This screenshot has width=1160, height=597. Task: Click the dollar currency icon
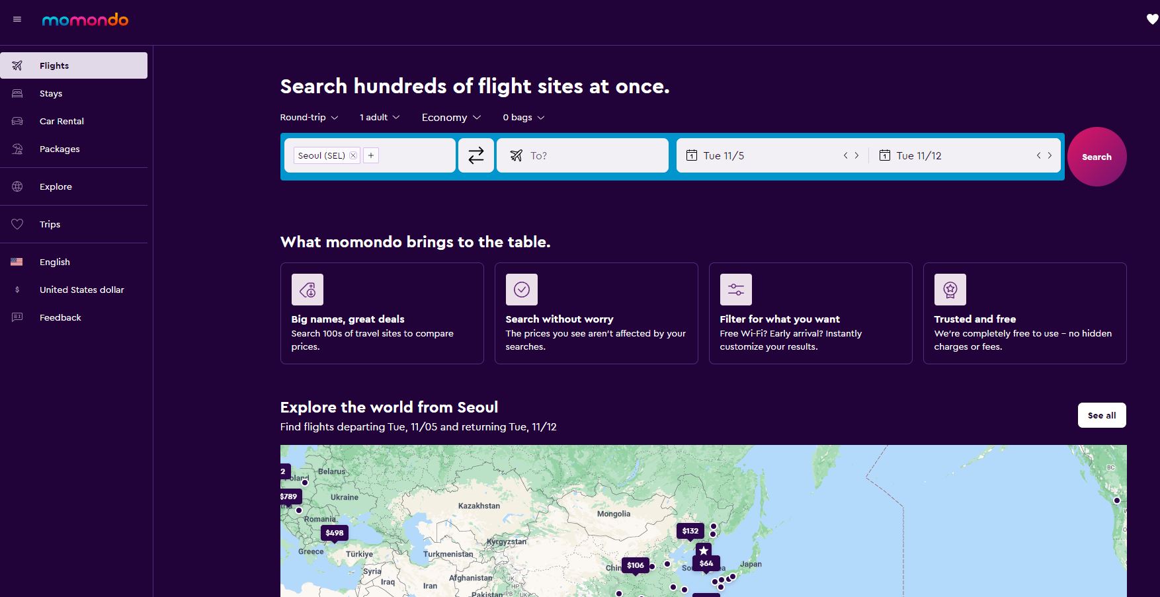(17, 290)
